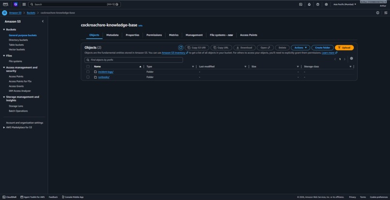Screen dimensions: 390x200
Task: Select the Objects tab
Action: (94, 35)
